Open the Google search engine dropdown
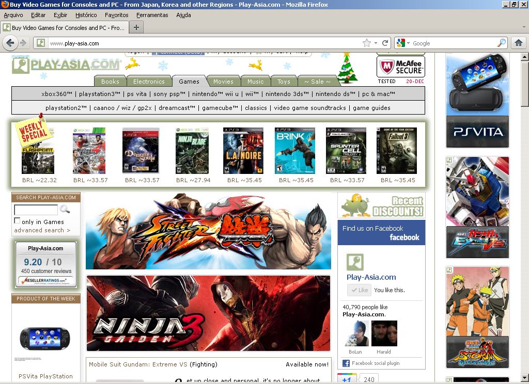The height and width of the screenshot is (384, 529). pos(403,43)
